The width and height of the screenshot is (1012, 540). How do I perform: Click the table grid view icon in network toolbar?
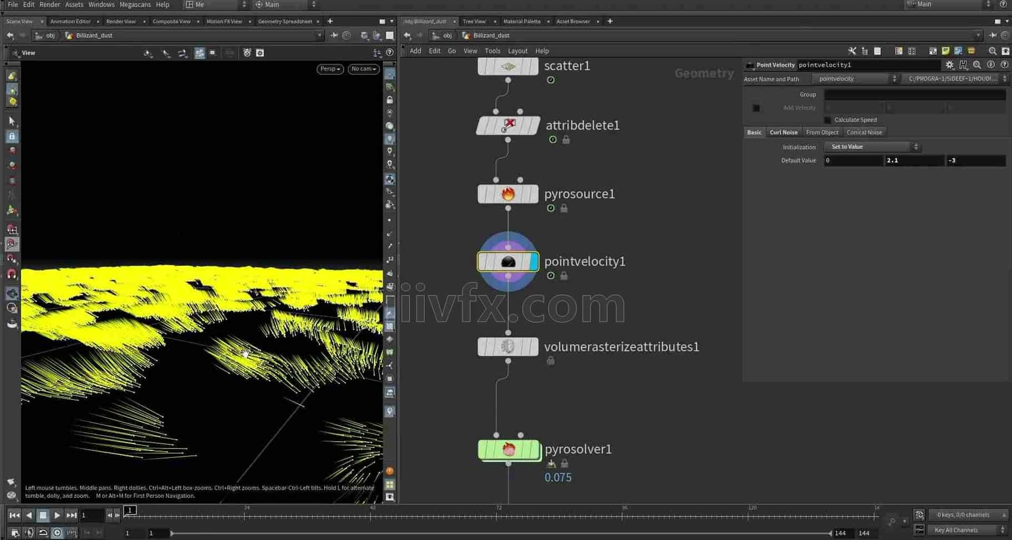[898, 51]
